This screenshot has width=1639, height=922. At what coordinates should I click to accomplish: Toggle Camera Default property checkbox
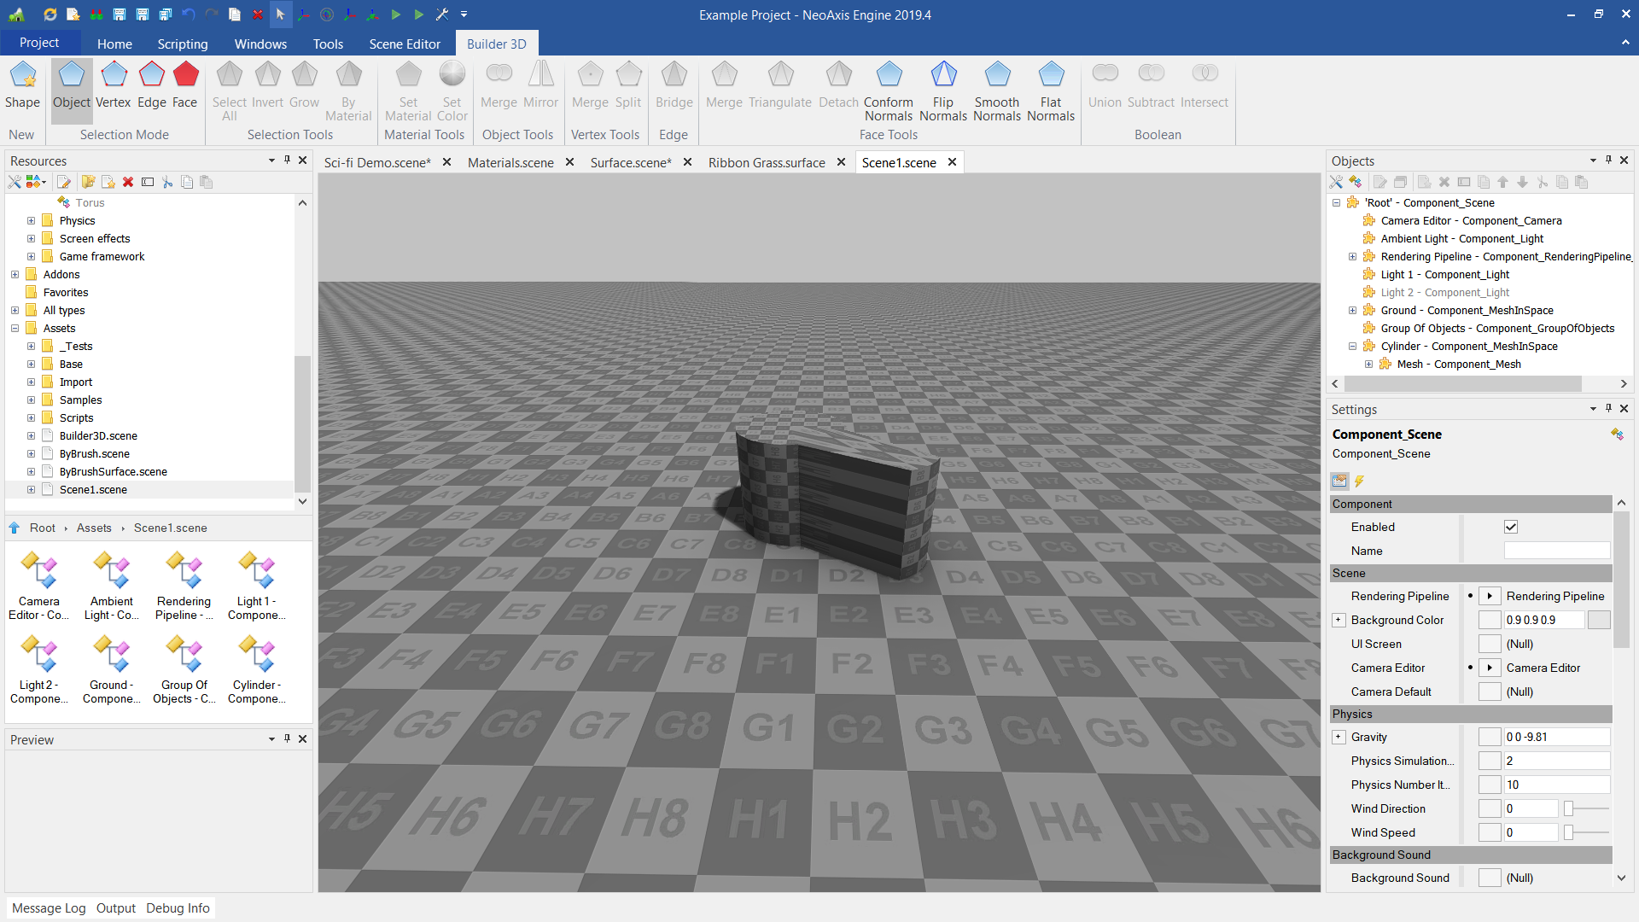pyautogui.click(x=1490, y=691)
